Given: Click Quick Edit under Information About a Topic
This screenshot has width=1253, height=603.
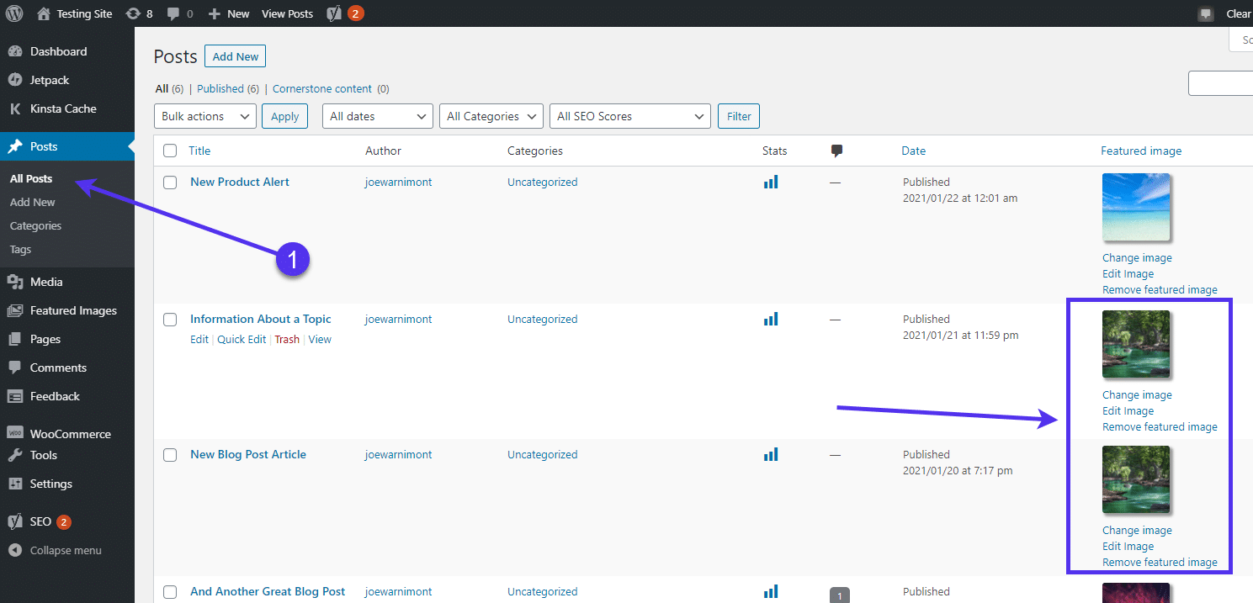Looking at the screenshot, I should [x=242, y=340].
